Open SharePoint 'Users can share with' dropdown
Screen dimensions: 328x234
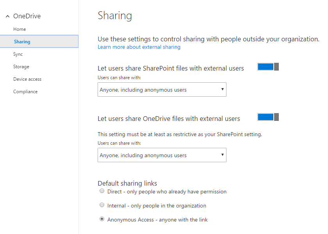(162, 89)
